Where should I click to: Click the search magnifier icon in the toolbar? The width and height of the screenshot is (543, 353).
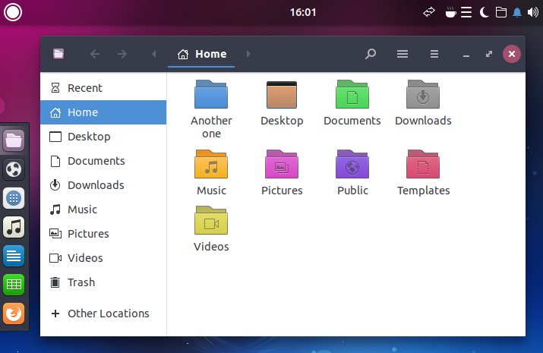tap(370, 54)
